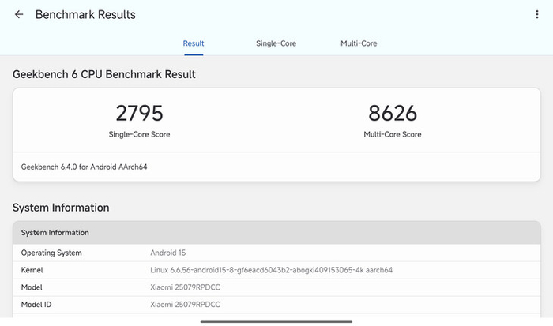
Task: Select the 8626 multi-core score value
Action: (x=393, y=113)
